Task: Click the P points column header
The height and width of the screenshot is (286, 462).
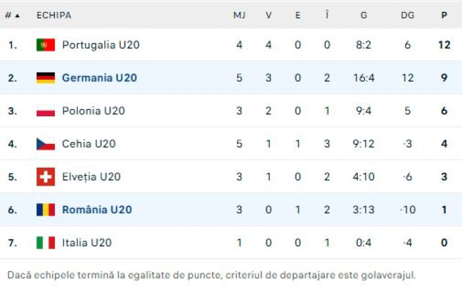Action: tap(444, 15)
